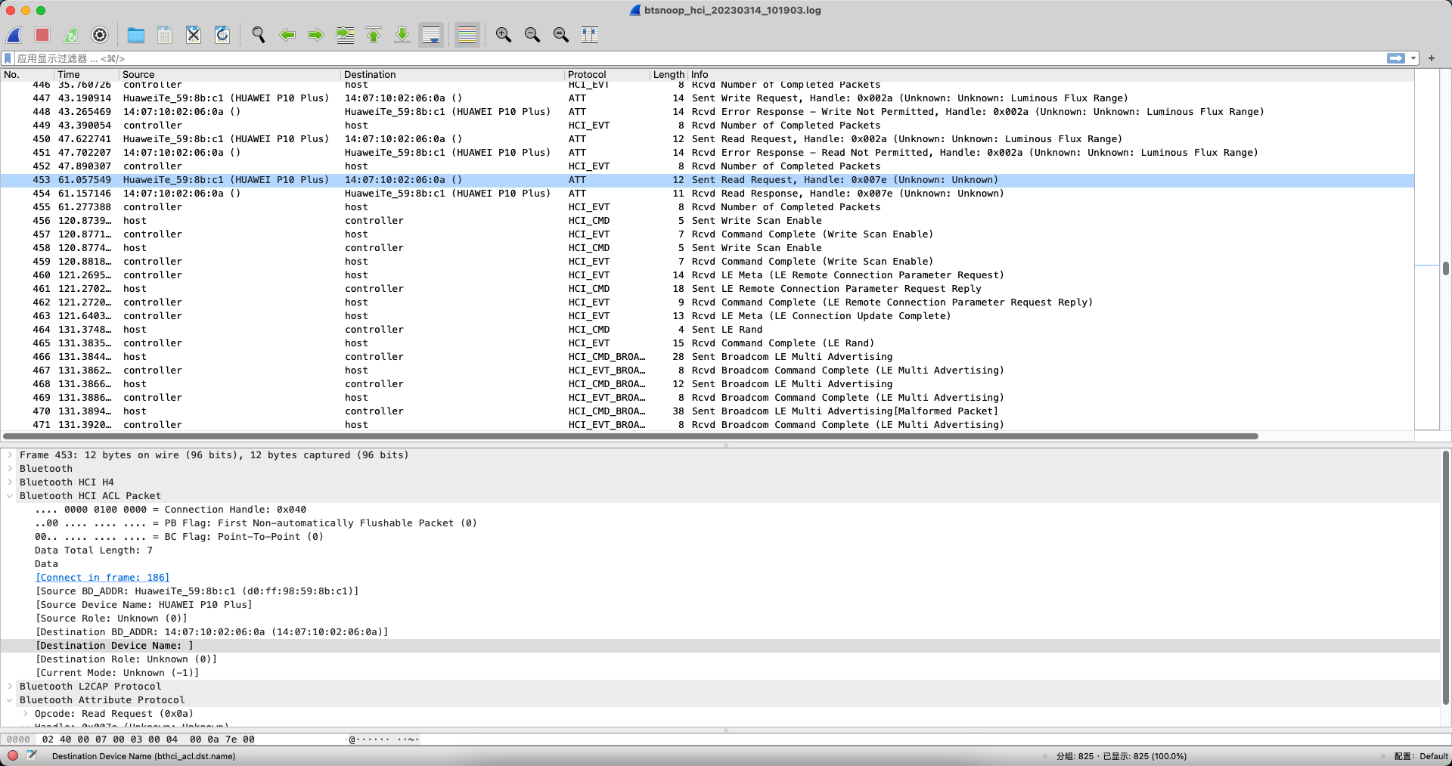1452x766 pixels.
Task: Start a new capture with shark fin icon
Action: [14, 35]
